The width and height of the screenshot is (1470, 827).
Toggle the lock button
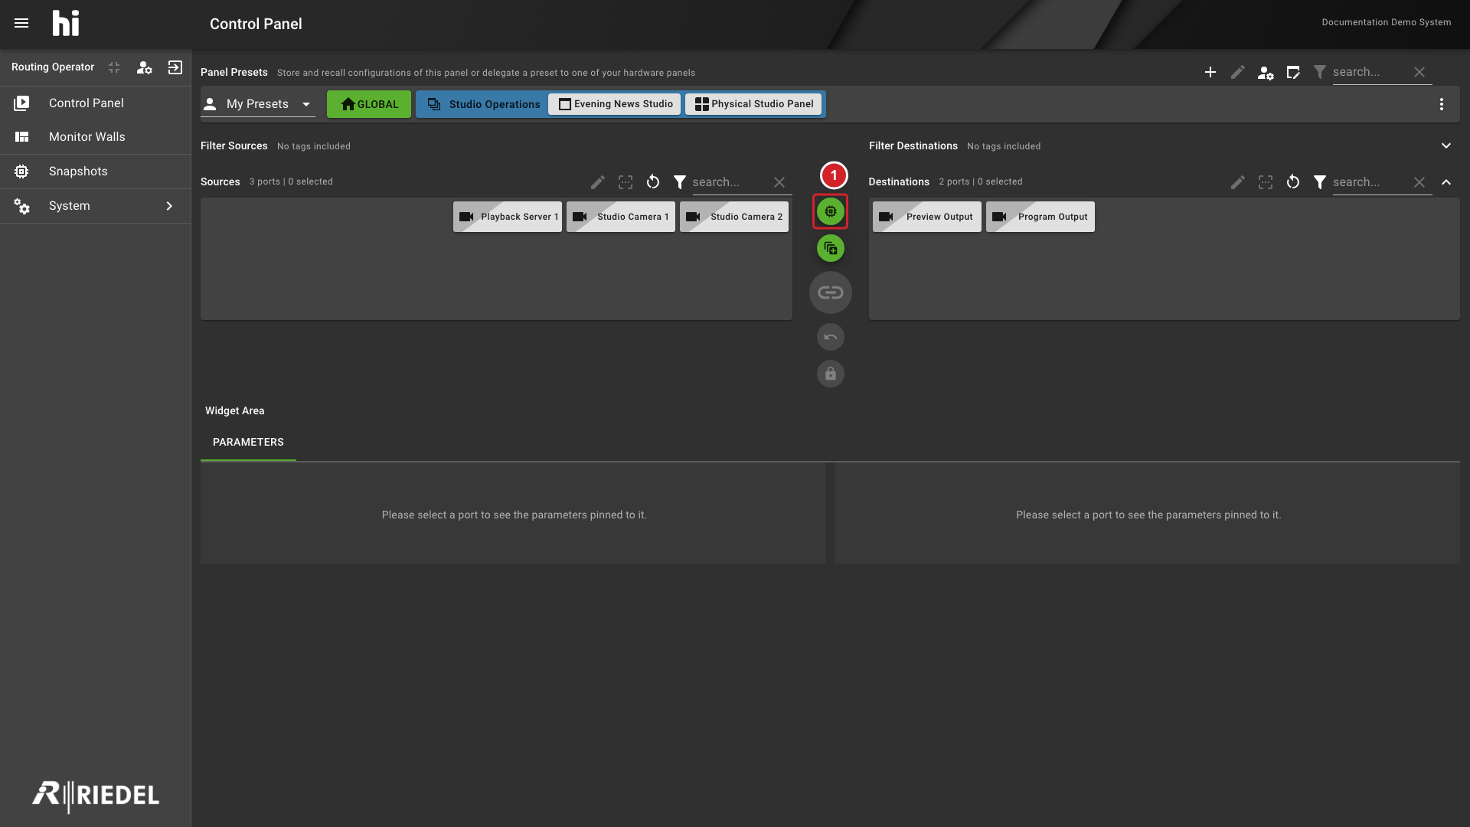click(x=831, y=374)
